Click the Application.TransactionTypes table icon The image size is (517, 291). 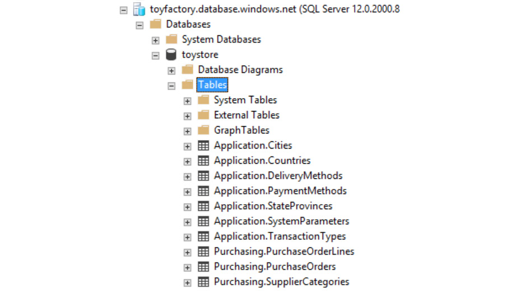(203, 237)
